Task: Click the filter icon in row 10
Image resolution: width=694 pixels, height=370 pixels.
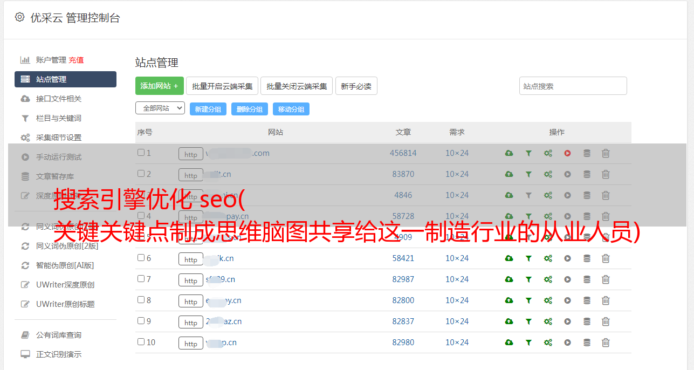Action: click(x=528, y=342)
